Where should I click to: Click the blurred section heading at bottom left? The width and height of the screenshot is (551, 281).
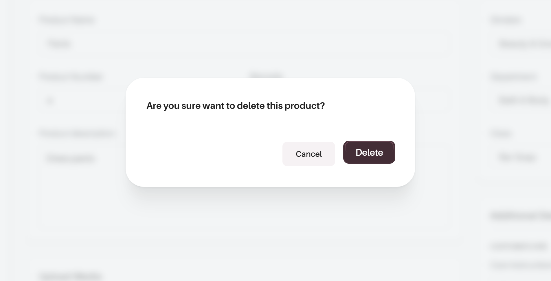click(x=70, y=276)
